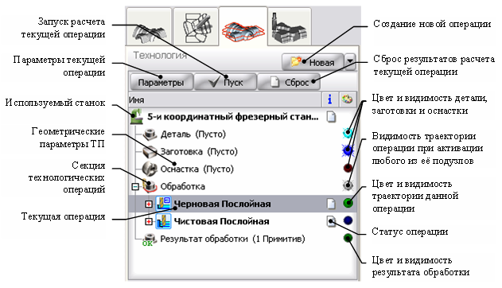The height and width of the screenshot is (288, 502).
Task: Open the second tab with pencil drawing icon
Action: [196, 27]
